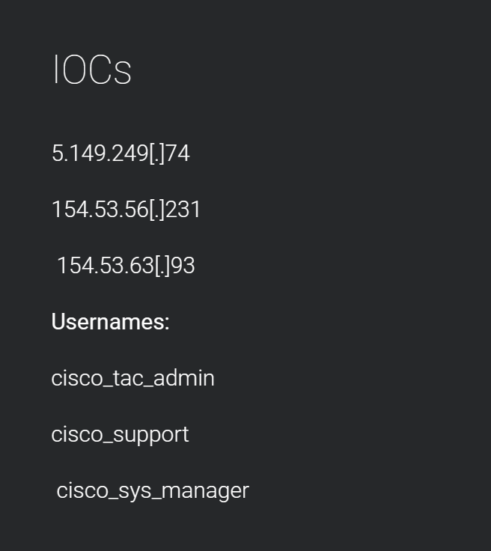491x551 pixels.
Task: Click the [.] bracket in 154.53.63[.]93
Action: pos(162,266)
